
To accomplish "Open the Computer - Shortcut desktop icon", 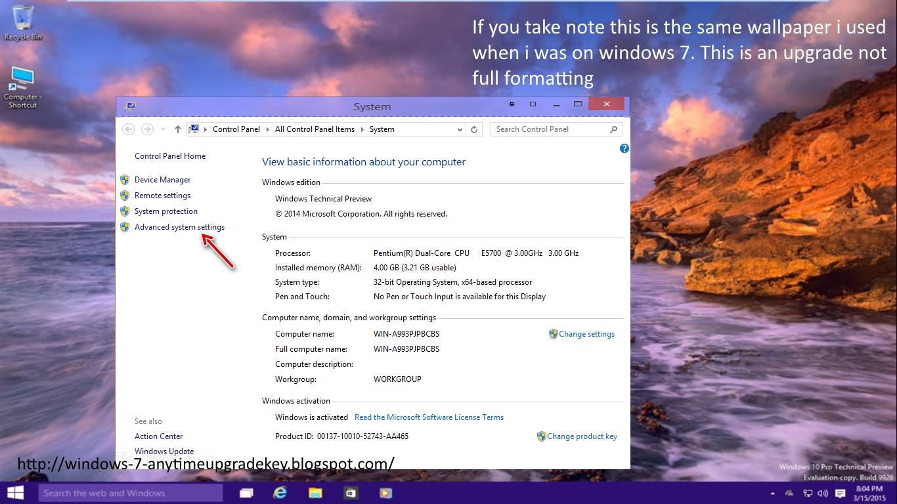I will (22, 87).
